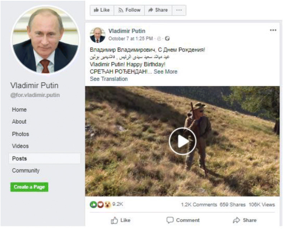Click the small profile avatar on the post

tap(97, 35)
